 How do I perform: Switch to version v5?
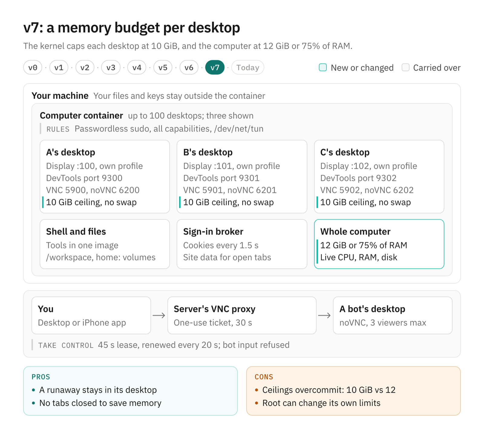click(x=163, y=67)
